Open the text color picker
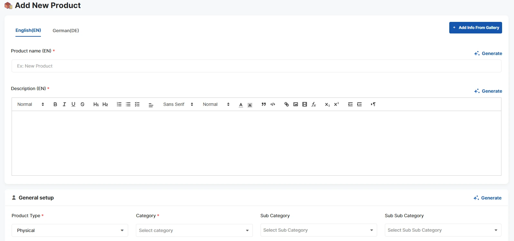 (x=241, y=105)
